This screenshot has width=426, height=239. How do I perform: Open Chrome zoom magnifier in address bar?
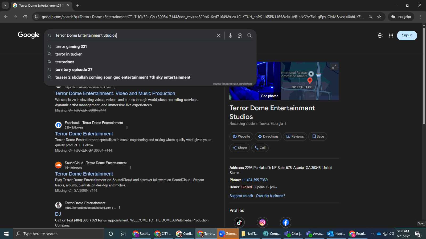click(370, 17)
